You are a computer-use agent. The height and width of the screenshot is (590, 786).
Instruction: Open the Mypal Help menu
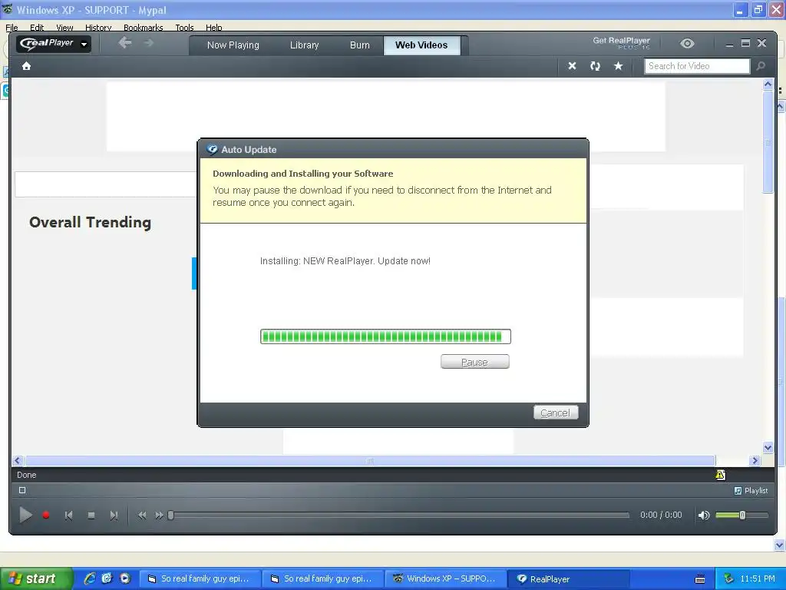point(213,28)
